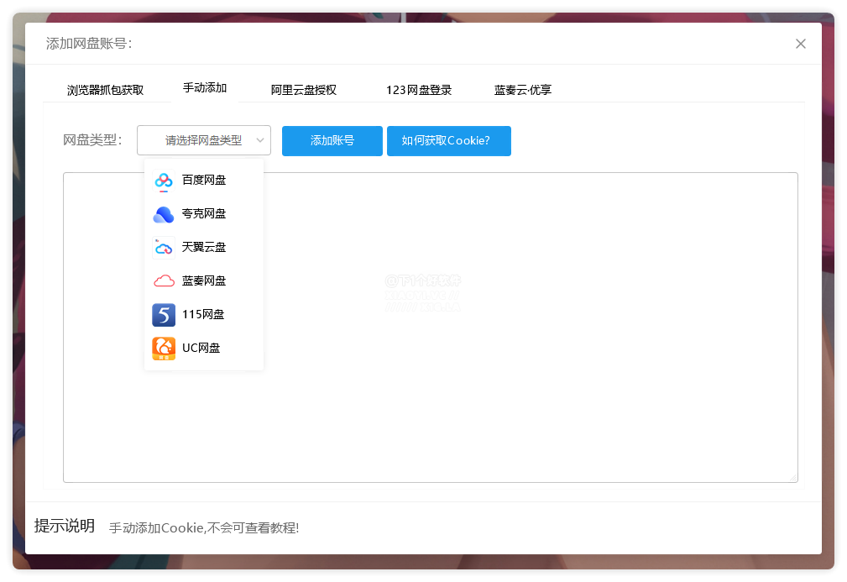
Task: Close the 添加网盘账号 dialog
Action: [x=800, y=44]
